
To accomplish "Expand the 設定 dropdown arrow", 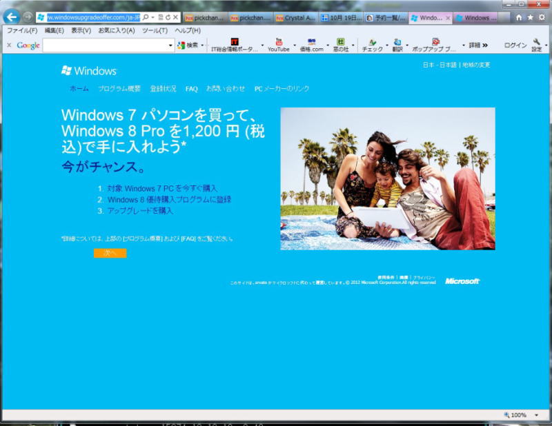I will pyautogui.click(x=546, y=45).
